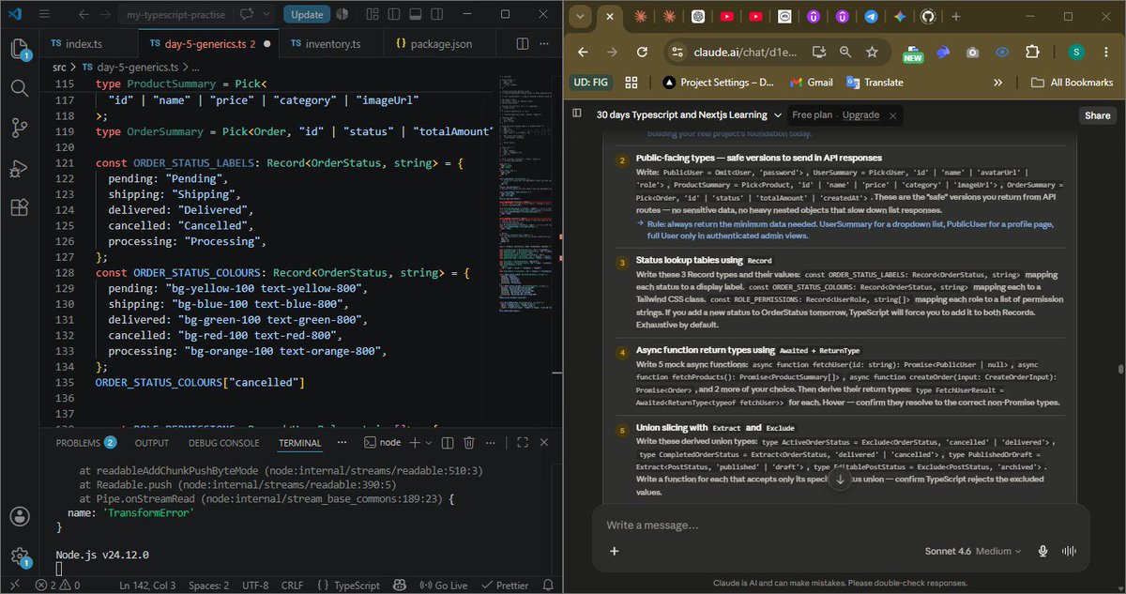This screenshot has width=1126, height=594.
Task: Share the Claude conversation
Action: [x=1097, y=115]
